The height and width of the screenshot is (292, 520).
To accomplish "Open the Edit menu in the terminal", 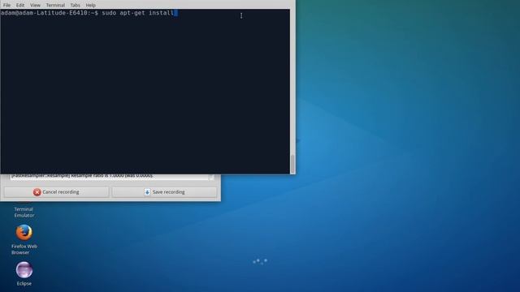I will coord(20,6).
